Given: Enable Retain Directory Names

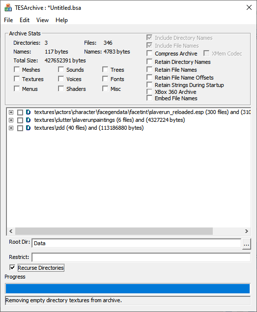Looking at the screenshot, I should [149, 62].
